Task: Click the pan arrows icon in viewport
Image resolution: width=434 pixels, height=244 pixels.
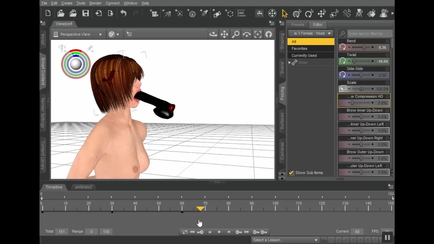Action: pyautogui.click(x=224, y=34)
